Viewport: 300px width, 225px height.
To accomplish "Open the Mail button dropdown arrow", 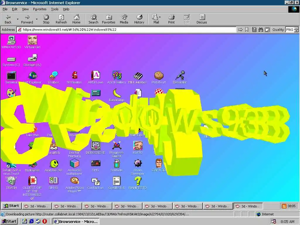I will click(x=160, y=17).
